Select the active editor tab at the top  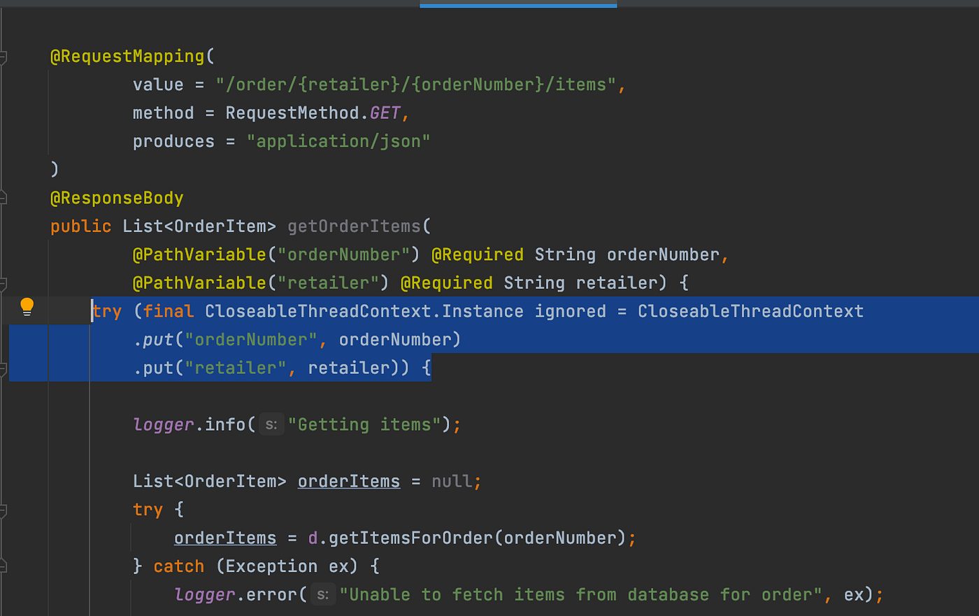coord(517,4)
